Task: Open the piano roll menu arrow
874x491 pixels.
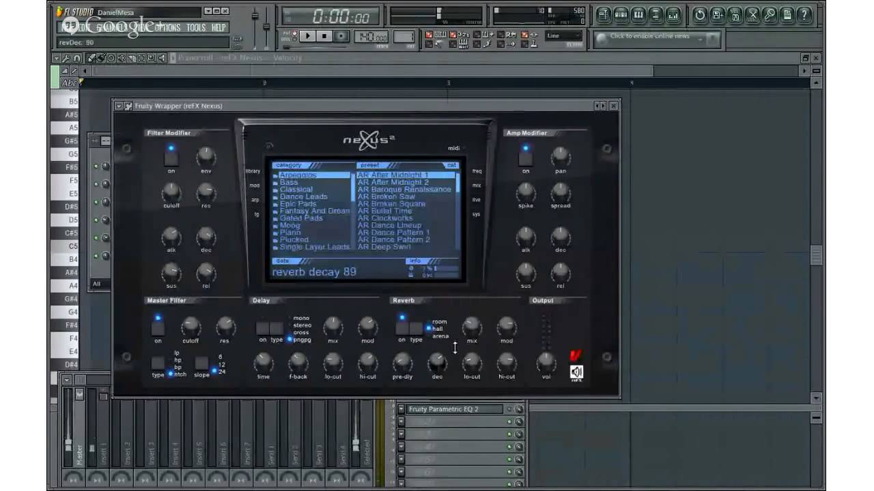Action: tap(57, 58)
